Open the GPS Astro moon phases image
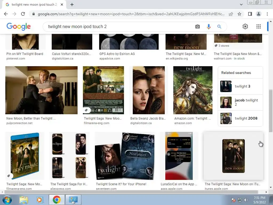The image size is (273, 205). [129, 42]
